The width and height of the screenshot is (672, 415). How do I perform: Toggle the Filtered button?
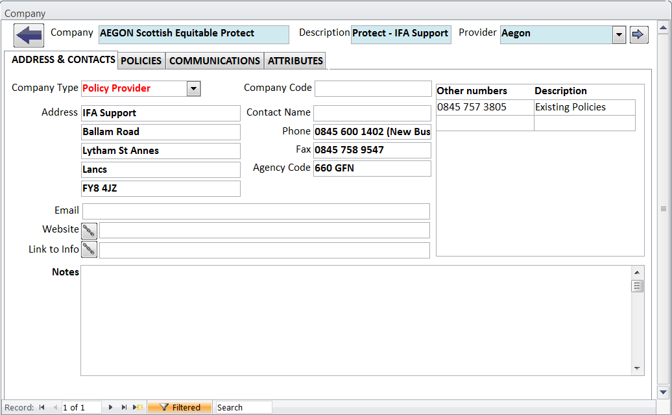[x=180, y=407]
